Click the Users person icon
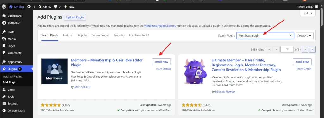The height and width of the screenshot is (118, 324). click(x=4, y=90)
